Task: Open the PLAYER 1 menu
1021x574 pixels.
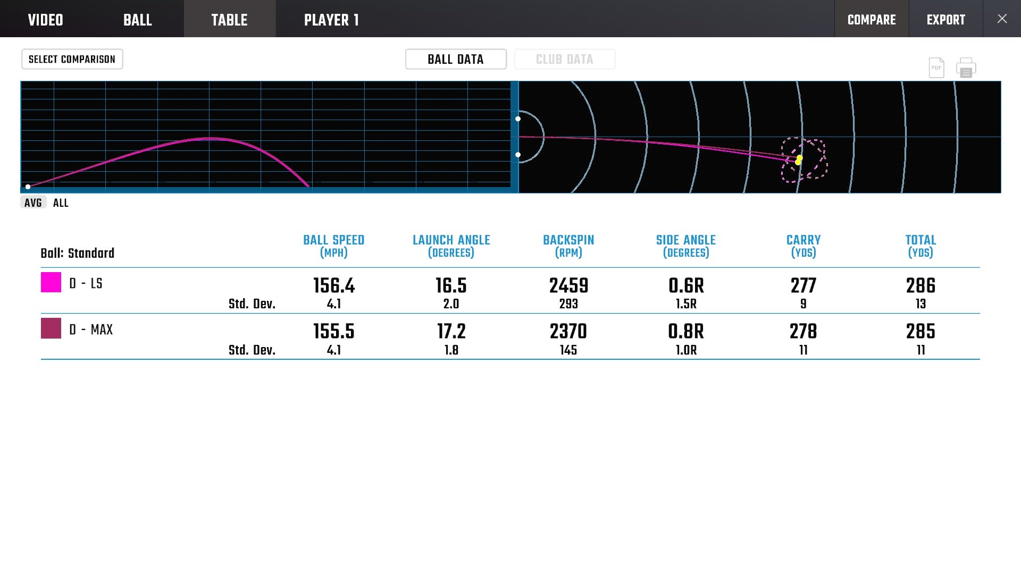Action: (331, 19)
